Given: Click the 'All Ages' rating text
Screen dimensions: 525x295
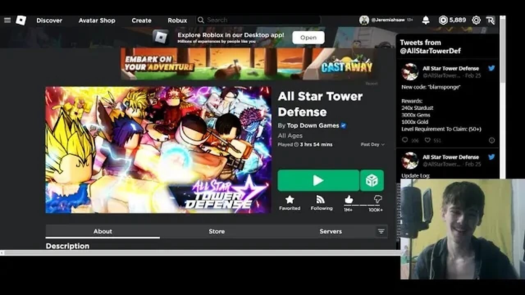Looking at the screenshot, I should [290, 136].
